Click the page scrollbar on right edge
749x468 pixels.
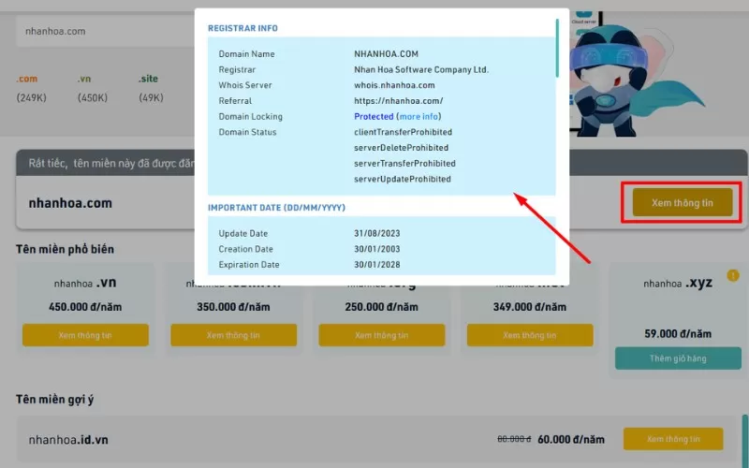click(744, 440)
